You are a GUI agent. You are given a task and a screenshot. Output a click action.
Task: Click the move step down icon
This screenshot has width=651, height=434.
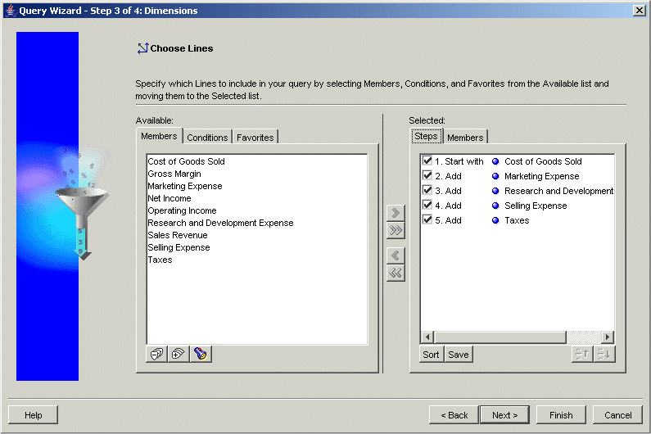[x=604, y=355]
